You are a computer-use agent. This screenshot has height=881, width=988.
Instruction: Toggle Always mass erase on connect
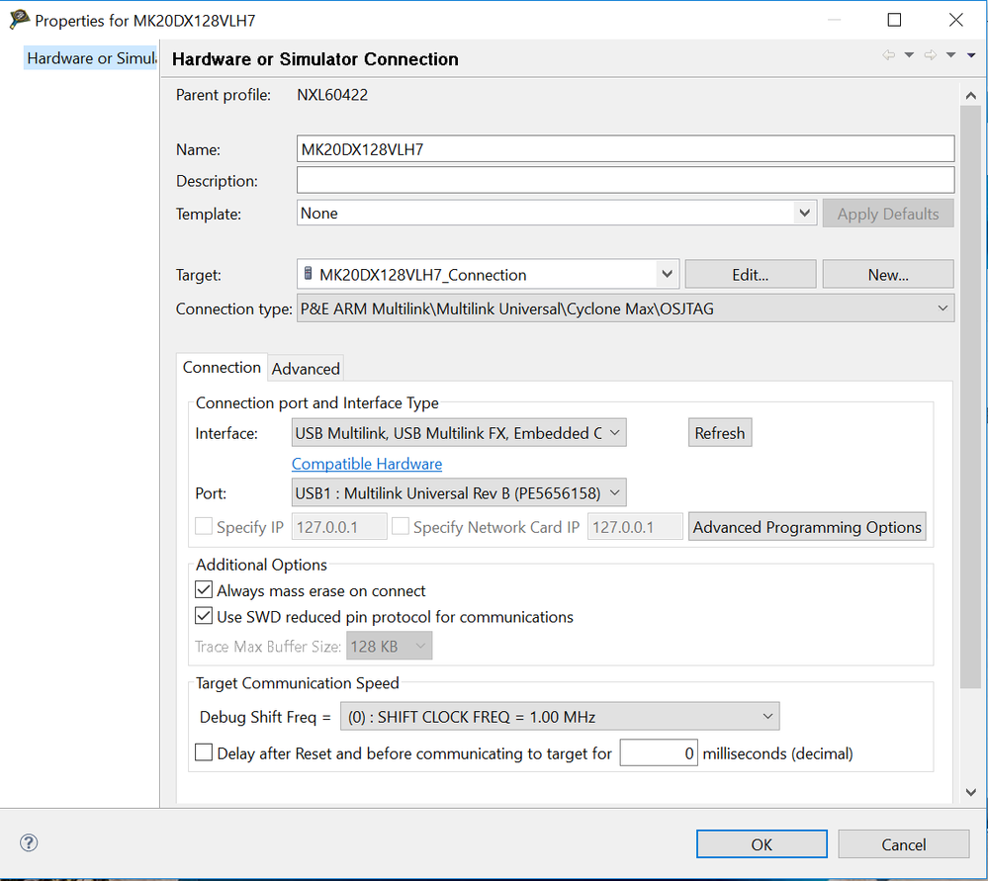[x=204, y=590]
